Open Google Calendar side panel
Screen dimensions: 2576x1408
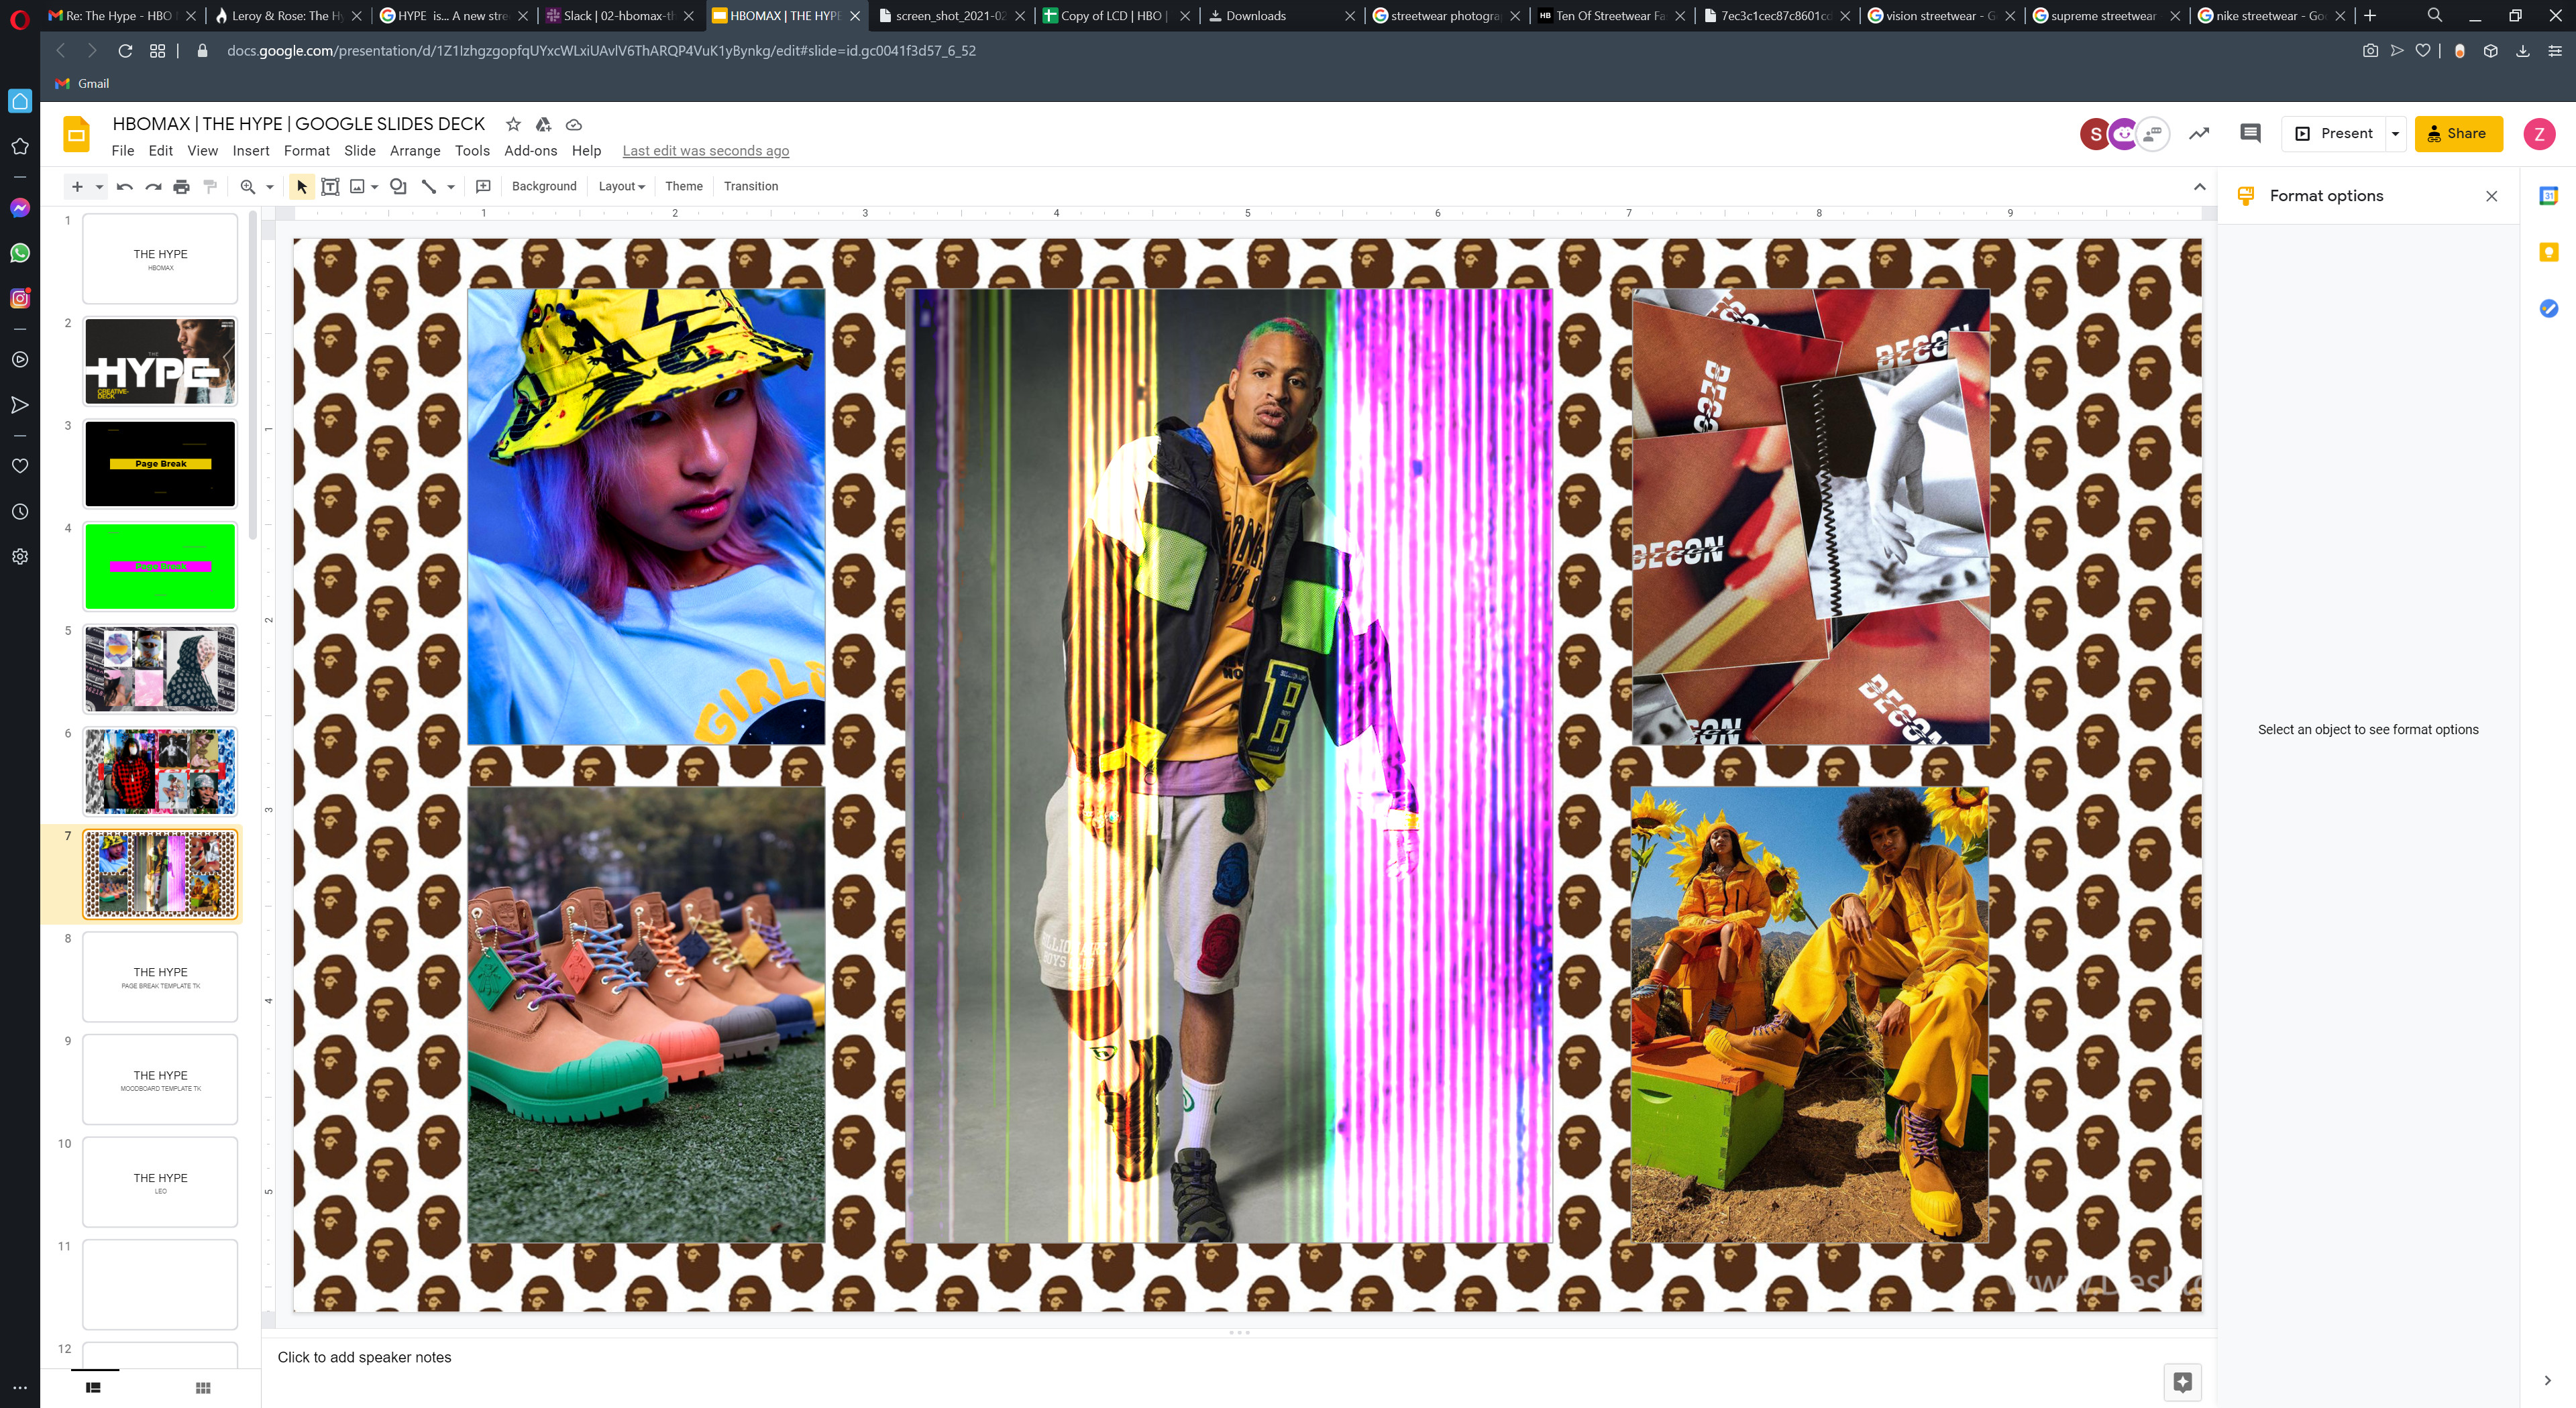pyautogui.click(x=2548, y=196)
